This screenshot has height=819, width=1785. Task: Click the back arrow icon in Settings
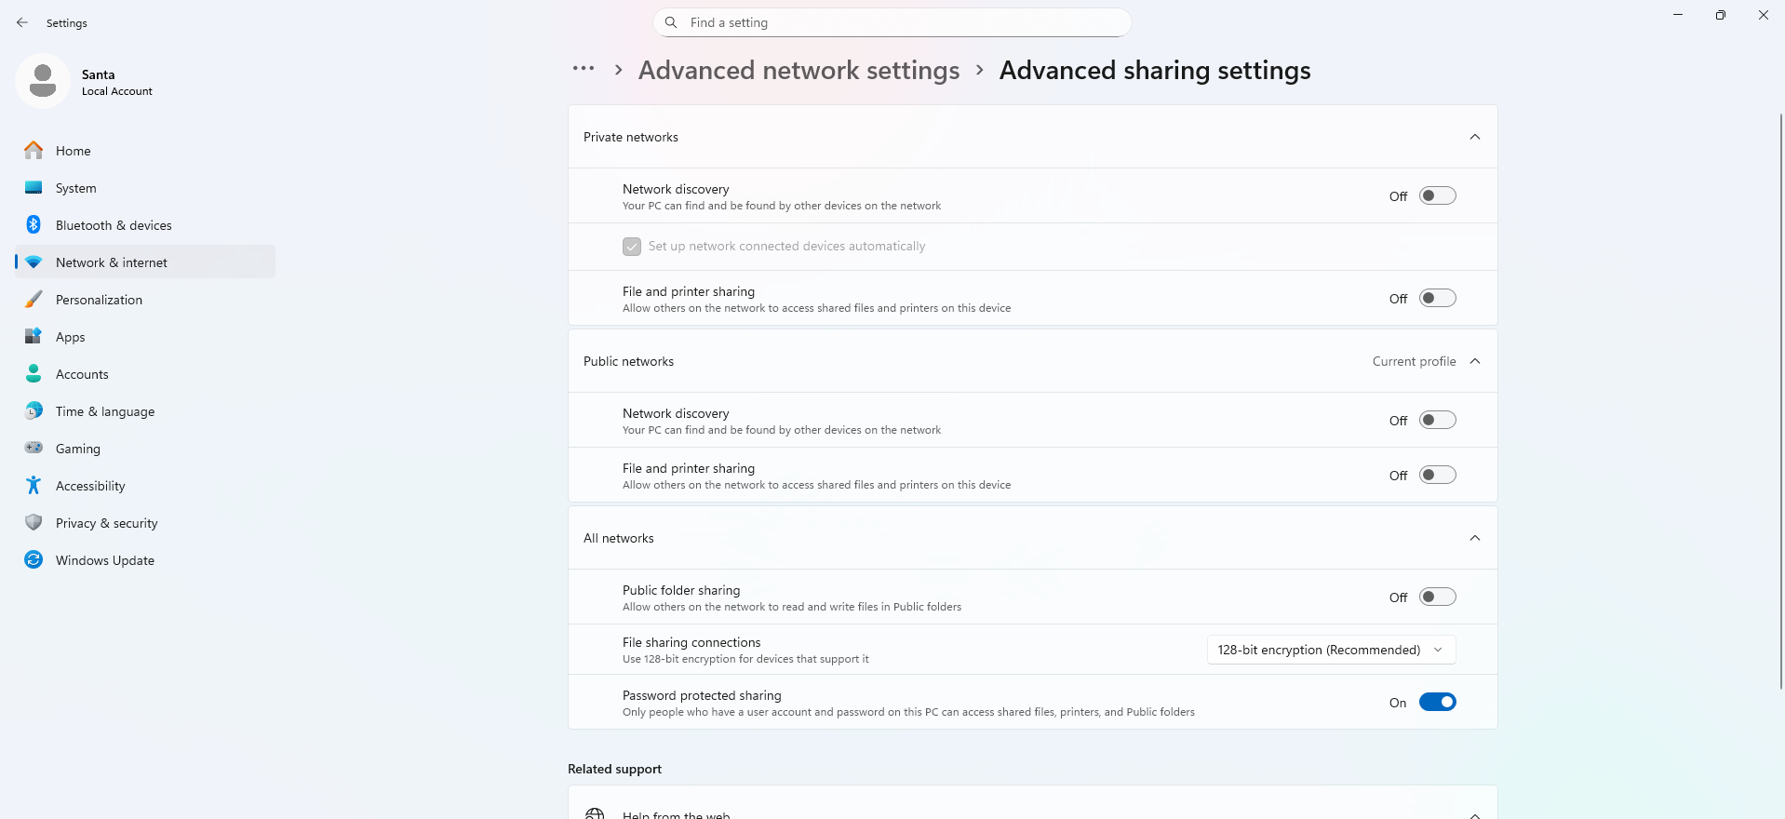click(x=22, y=22)
